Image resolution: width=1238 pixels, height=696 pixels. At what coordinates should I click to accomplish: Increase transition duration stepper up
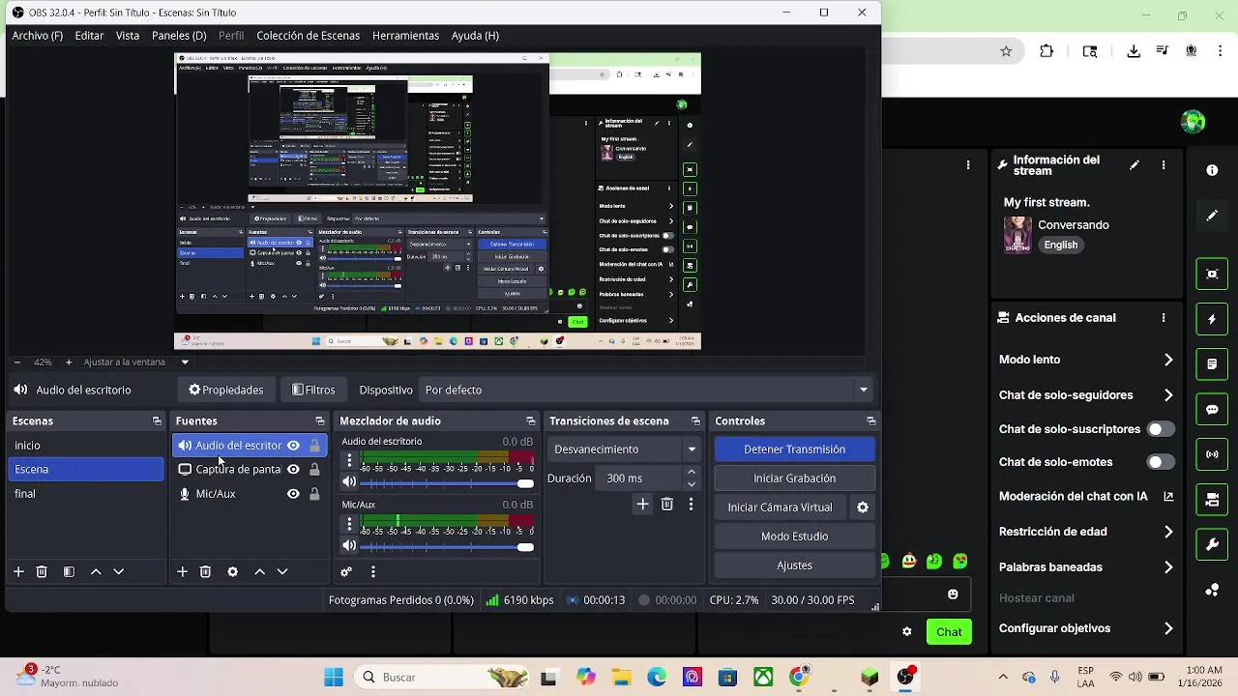pos(692,473)
